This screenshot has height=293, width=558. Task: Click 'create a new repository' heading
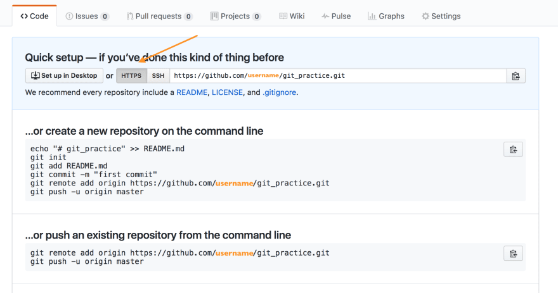coord(144,131)
